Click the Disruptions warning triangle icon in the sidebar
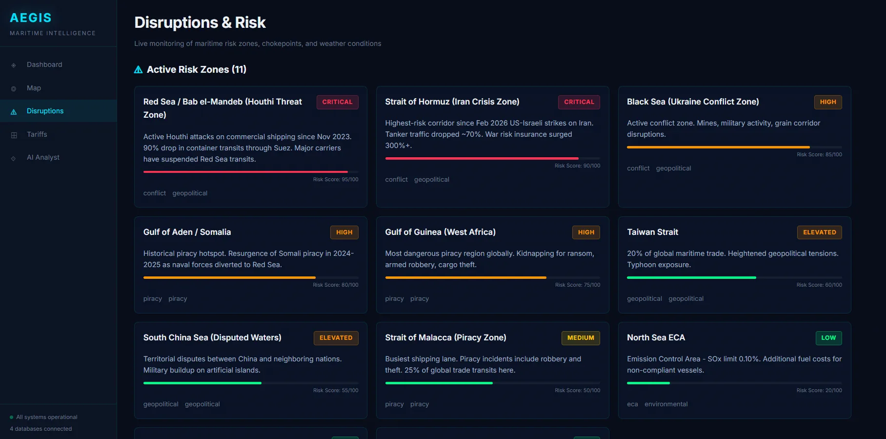886x439 pixels. click(x=14, y=111)
